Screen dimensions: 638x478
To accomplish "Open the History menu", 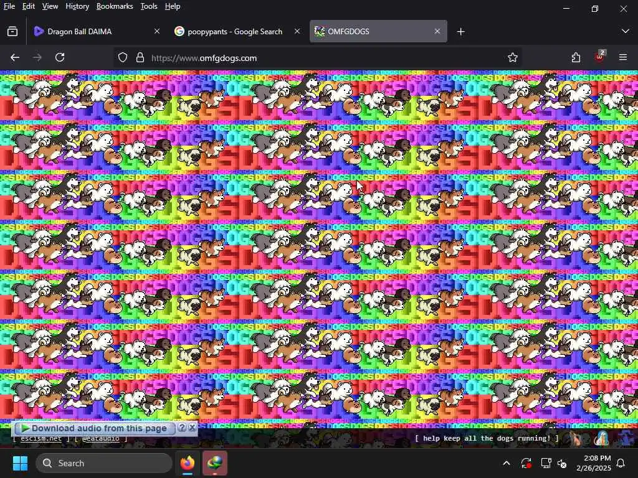I will coord(77,6).
